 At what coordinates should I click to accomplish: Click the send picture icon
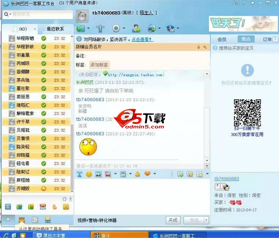pos(98,174)
